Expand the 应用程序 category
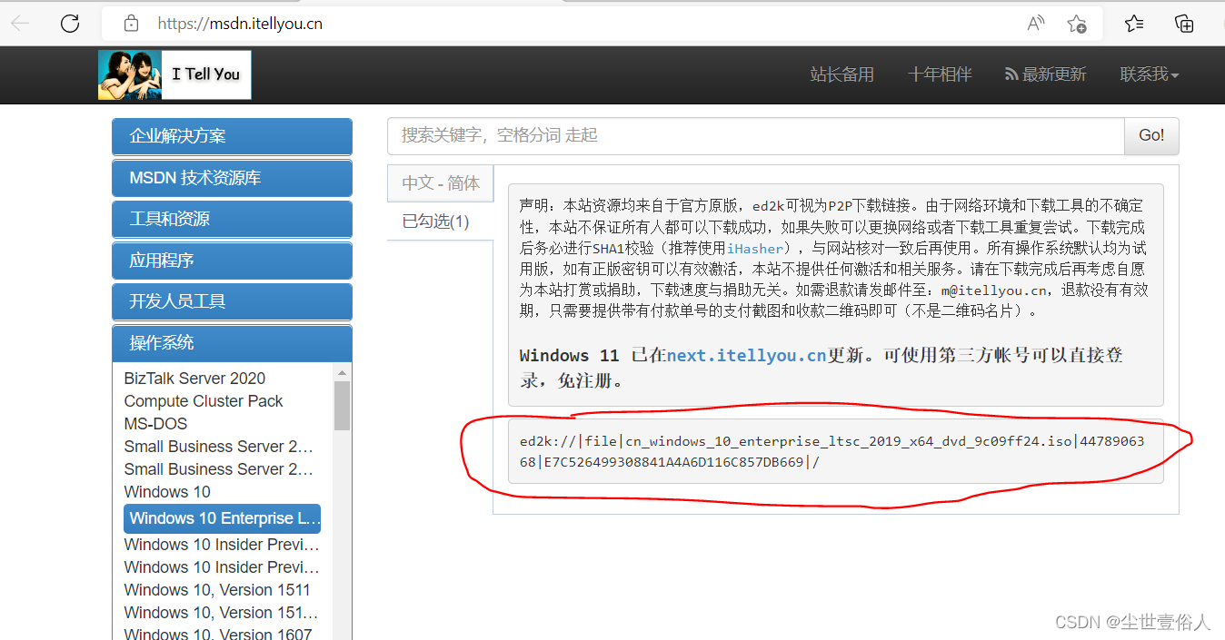This screenshot has height=640, width=1225. point(232,261)
